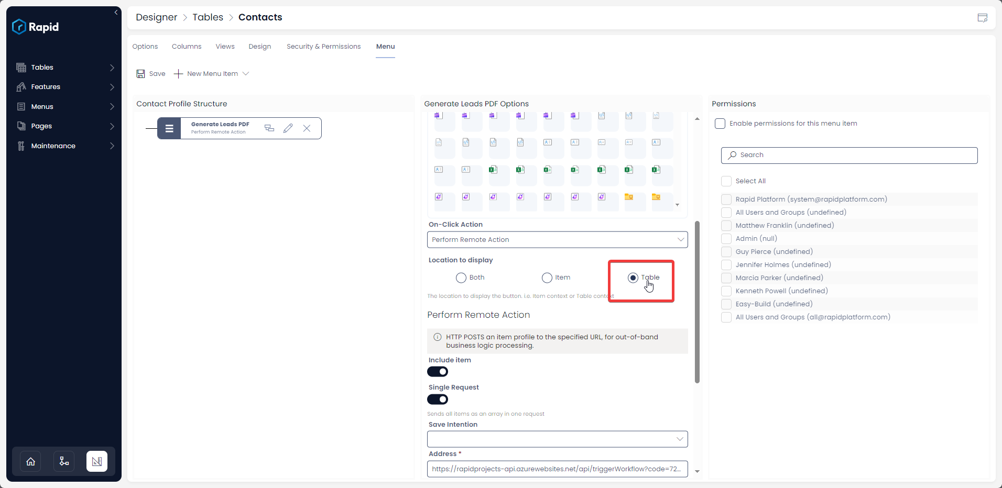Click the workflow node icon in bottom sidebar
The height and width of the screenshot is (488, 1002).
(x=63, y=461)
